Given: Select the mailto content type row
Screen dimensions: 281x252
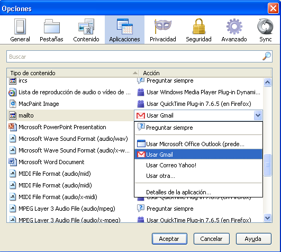Looking at the screenshot, I should [x=70, y=115].
